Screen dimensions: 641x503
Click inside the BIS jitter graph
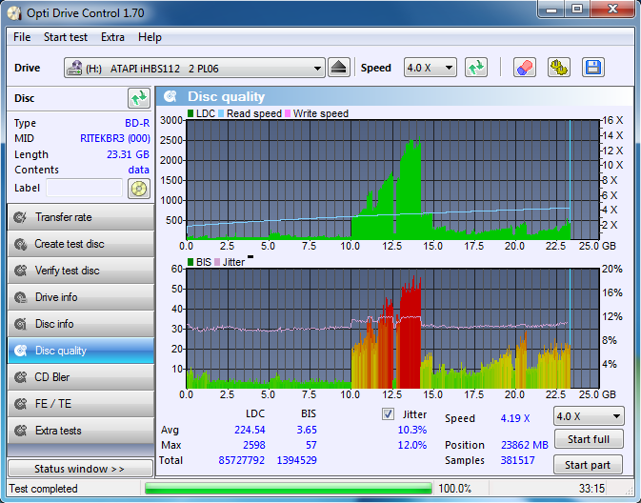point(392,329)
